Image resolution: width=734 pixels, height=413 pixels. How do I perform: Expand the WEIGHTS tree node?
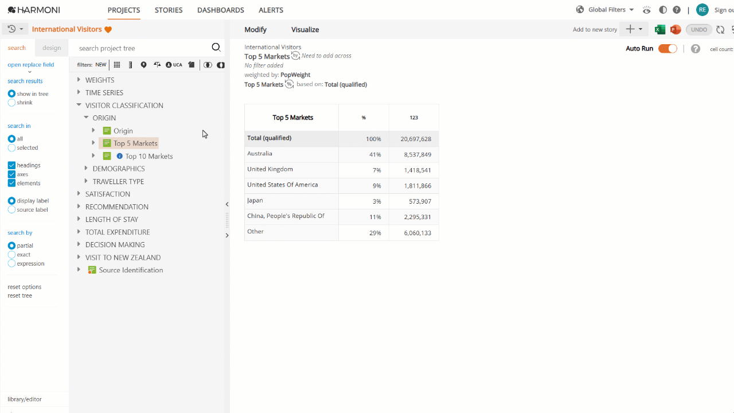[79, 80]
